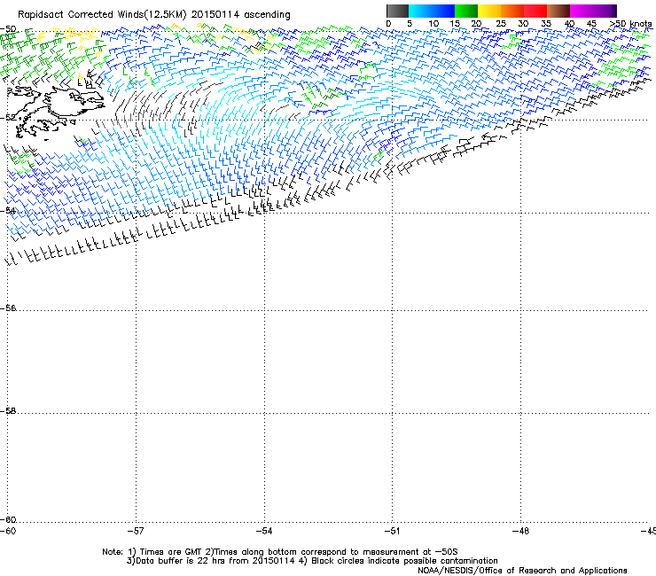Click the '45' tick label under color bar
The height and width of the screenshot is (576, 656).
click(591, 24)
